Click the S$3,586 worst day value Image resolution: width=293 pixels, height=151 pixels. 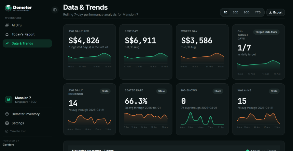tap(197, 41)
